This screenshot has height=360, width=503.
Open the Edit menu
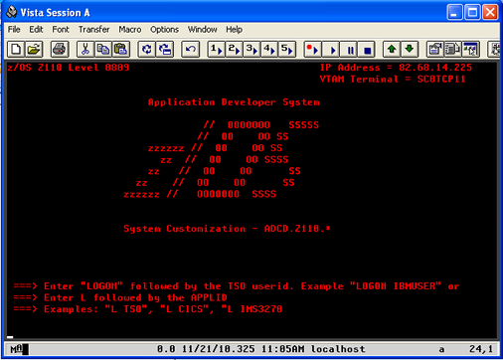tap(36, 30)
